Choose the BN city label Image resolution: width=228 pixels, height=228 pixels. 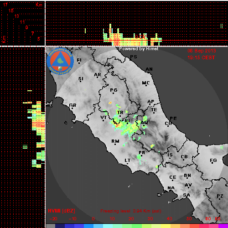[187, 176]
